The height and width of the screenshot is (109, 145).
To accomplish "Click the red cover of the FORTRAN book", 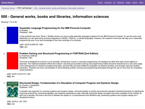I will pos(12,61).
